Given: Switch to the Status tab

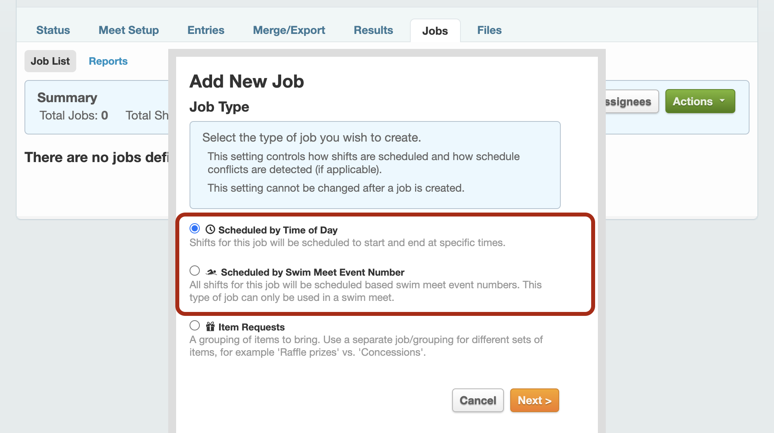Looking at the screenshot, I should click(53, 30).
